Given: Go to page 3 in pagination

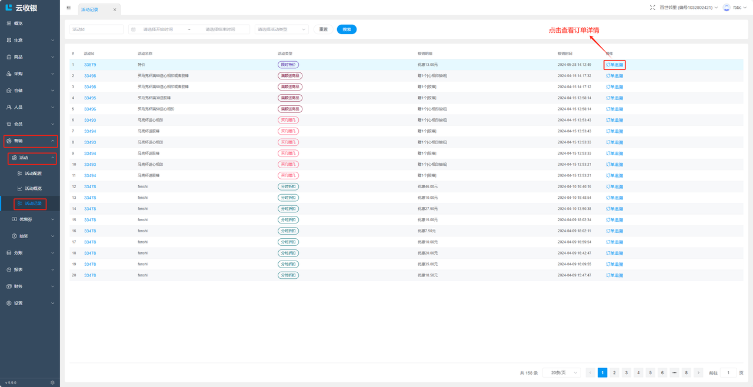Looking at the screenshot, I should click(x=627, y=373).
